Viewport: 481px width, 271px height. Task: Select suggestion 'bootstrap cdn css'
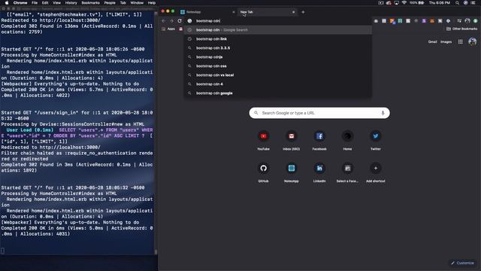pos(278,66)
